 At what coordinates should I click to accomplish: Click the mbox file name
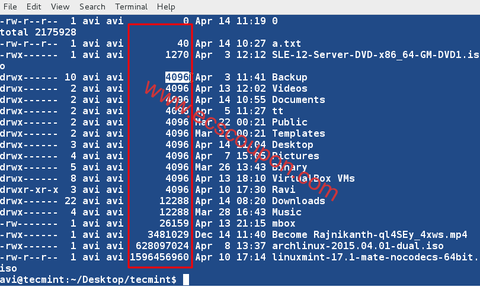pyautogui.click(x=283, y=224)
